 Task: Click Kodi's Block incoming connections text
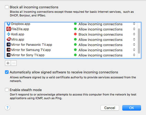(101, 34)
